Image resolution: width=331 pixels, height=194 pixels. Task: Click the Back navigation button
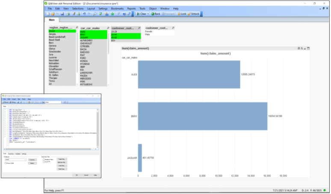point(156,14)
